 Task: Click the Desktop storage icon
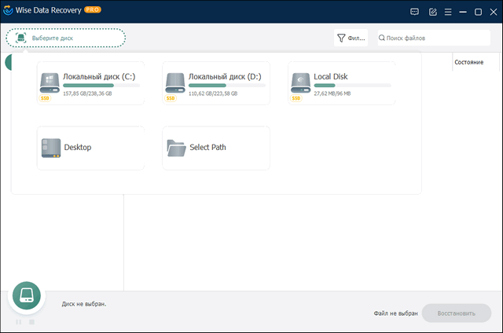pos(51,148)
